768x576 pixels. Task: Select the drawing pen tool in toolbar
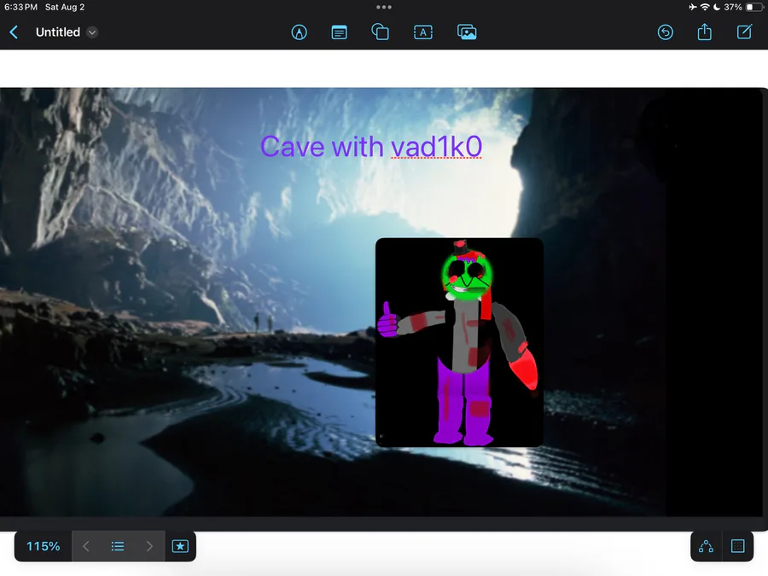coord(300,32)
